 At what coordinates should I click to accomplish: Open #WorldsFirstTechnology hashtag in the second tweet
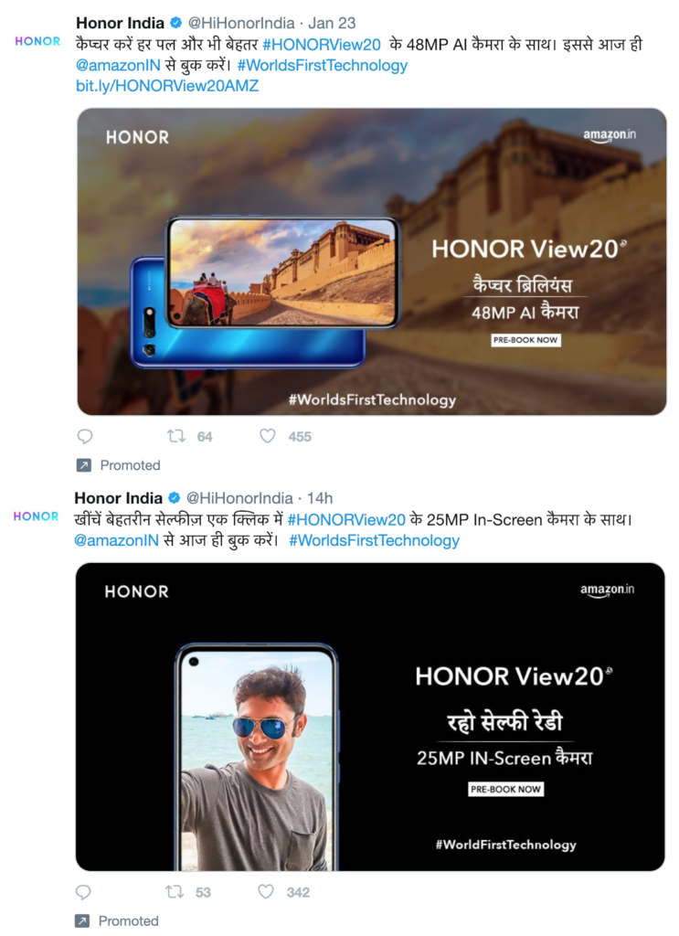[x=374, y=541]
